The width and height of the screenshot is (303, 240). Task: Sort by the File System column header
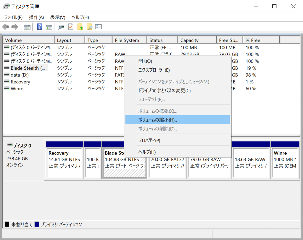tap(130, 40)
